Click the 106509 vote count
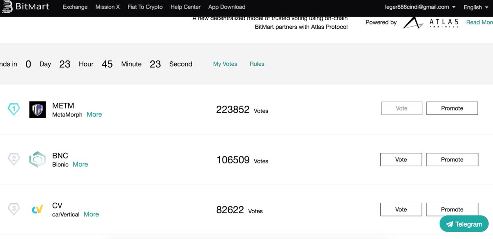 (x=233, y=160)
